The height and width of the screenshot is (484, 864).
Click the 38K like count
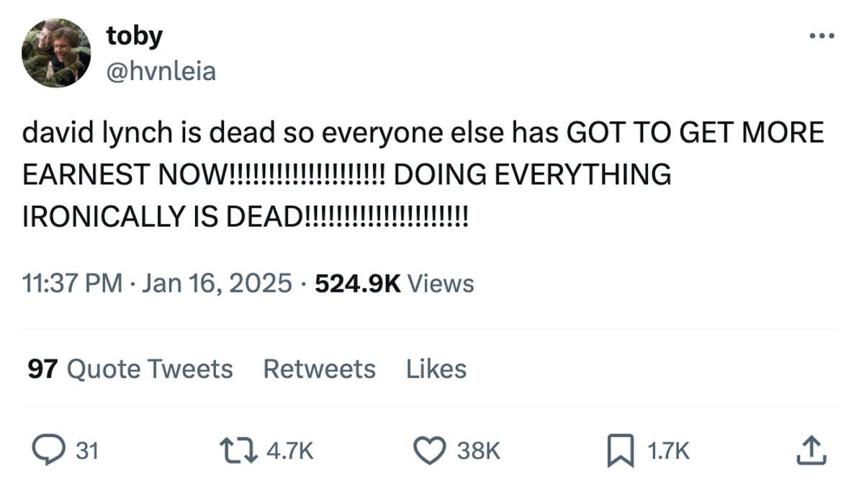point(479,451)
